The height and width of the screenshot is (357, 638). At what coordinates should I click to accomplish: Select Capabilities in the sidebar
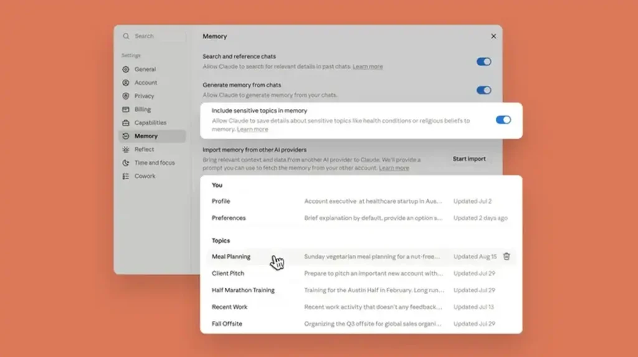point(152,123)
